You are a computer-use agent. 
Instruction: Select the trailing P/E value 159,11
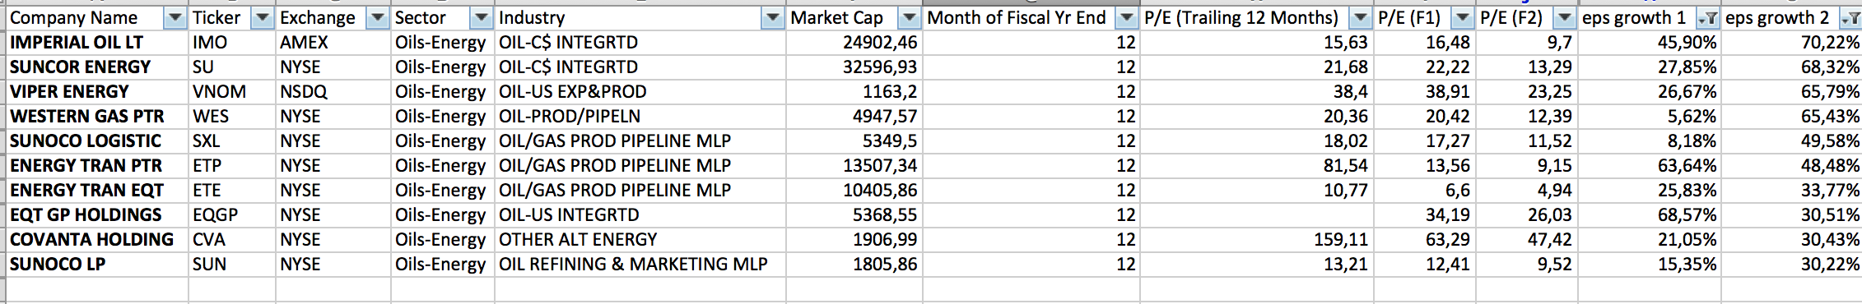tap(1257, 240)
